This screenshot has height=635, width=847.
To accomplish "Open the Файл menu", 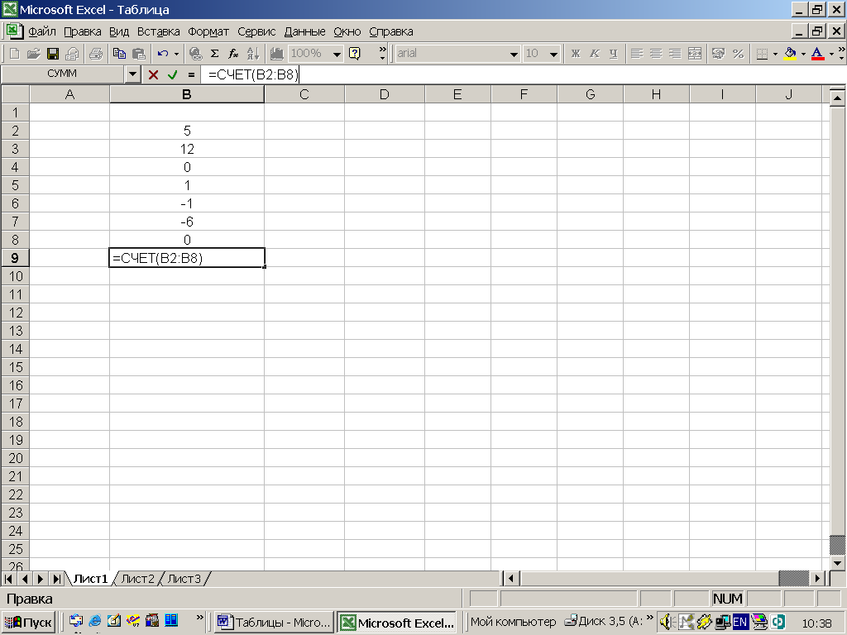I will tap(41, 32).
